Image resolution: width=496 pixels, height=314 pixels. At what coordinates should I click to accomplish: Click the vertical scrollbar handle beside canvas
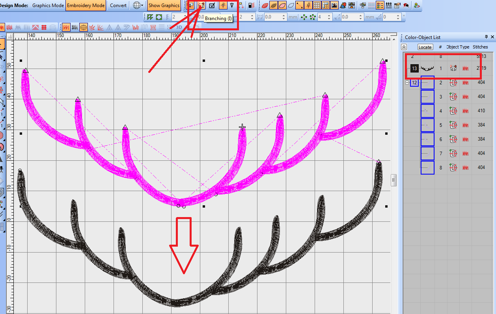coord(393,180)
